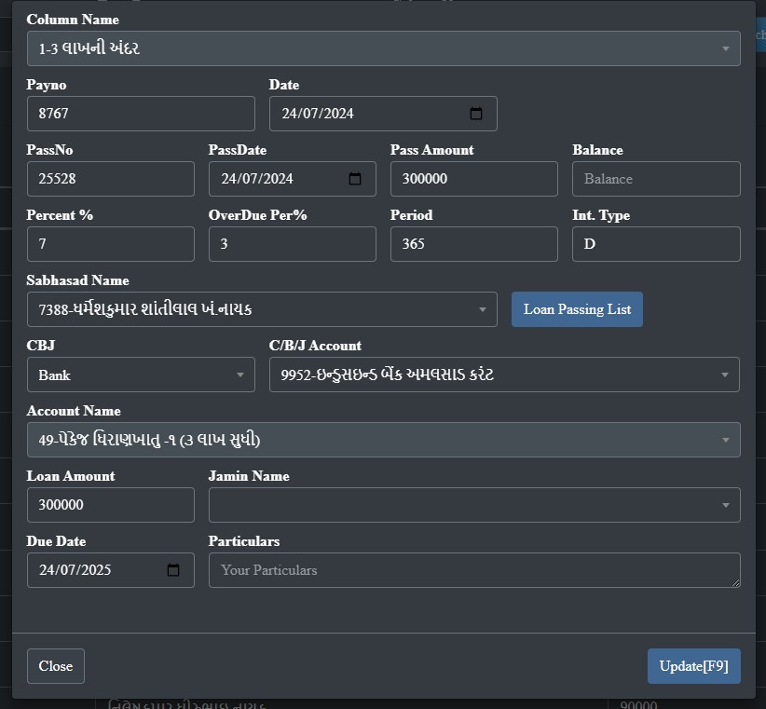
Task: Open the Due Date calendar picker icon
Action: [x=173, y=570]
